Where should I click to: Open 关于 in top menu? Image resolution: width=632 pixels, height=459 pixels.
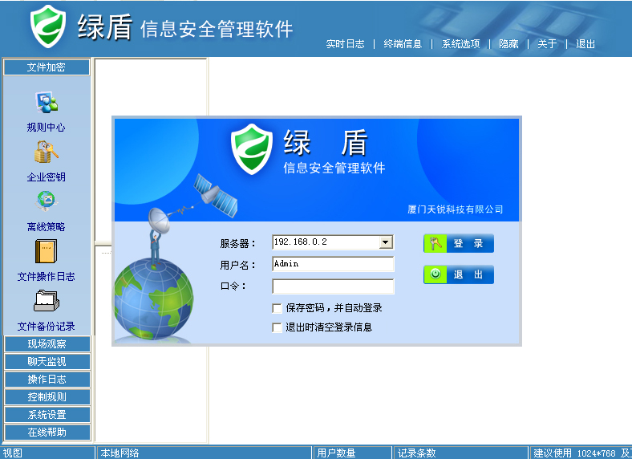point(547,44)
